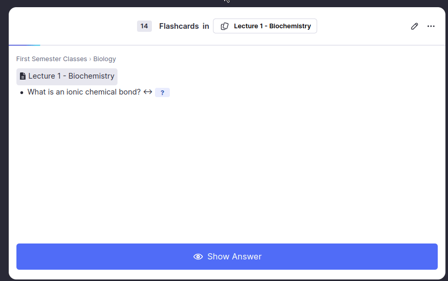Open the Biology breadcrumb link
Viewport: 448px width, 281px height.
(x=105, y=59)
